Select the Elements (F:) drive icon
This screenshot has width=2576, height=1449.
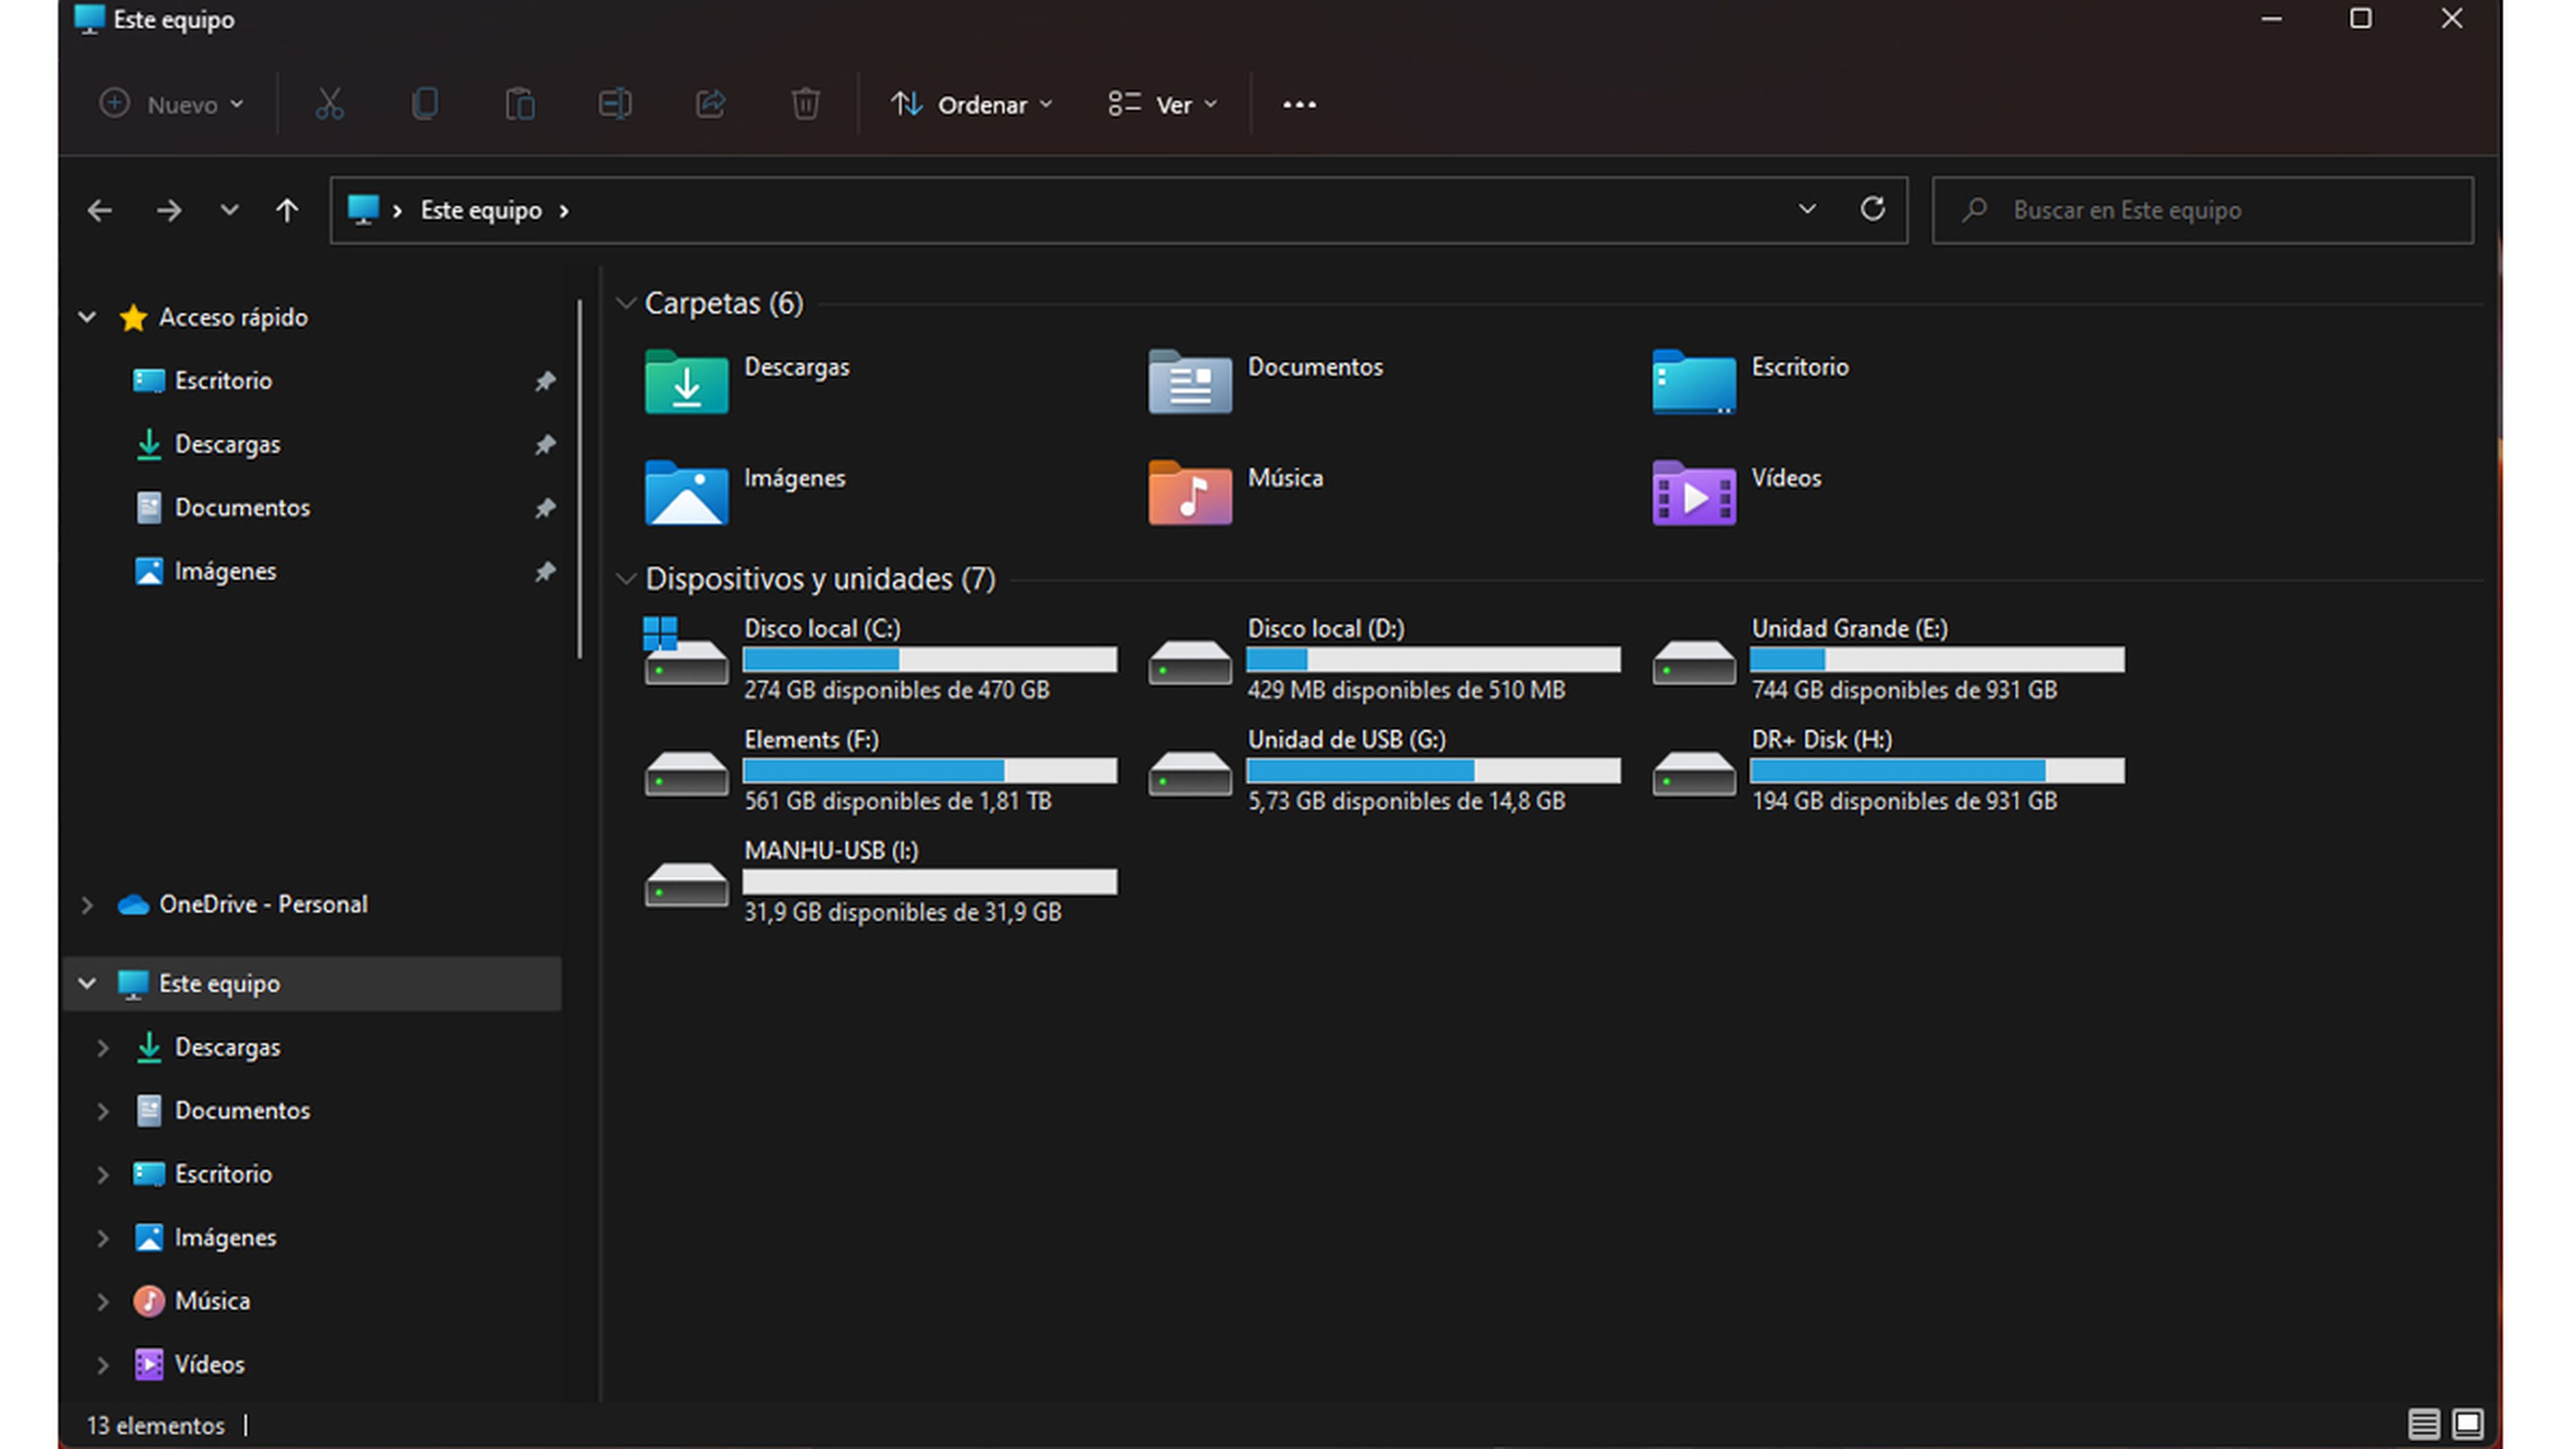(x=686, y=773)
